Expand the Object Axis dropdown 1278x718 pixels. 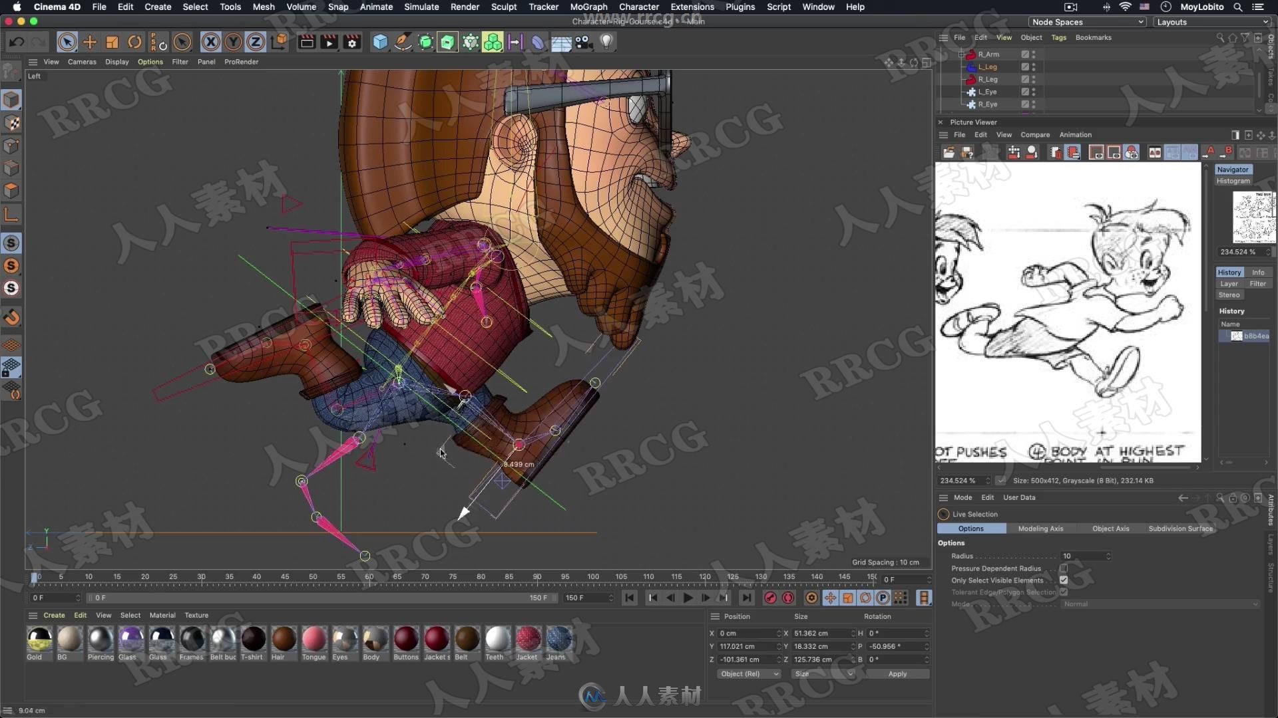click(1110, 528)
